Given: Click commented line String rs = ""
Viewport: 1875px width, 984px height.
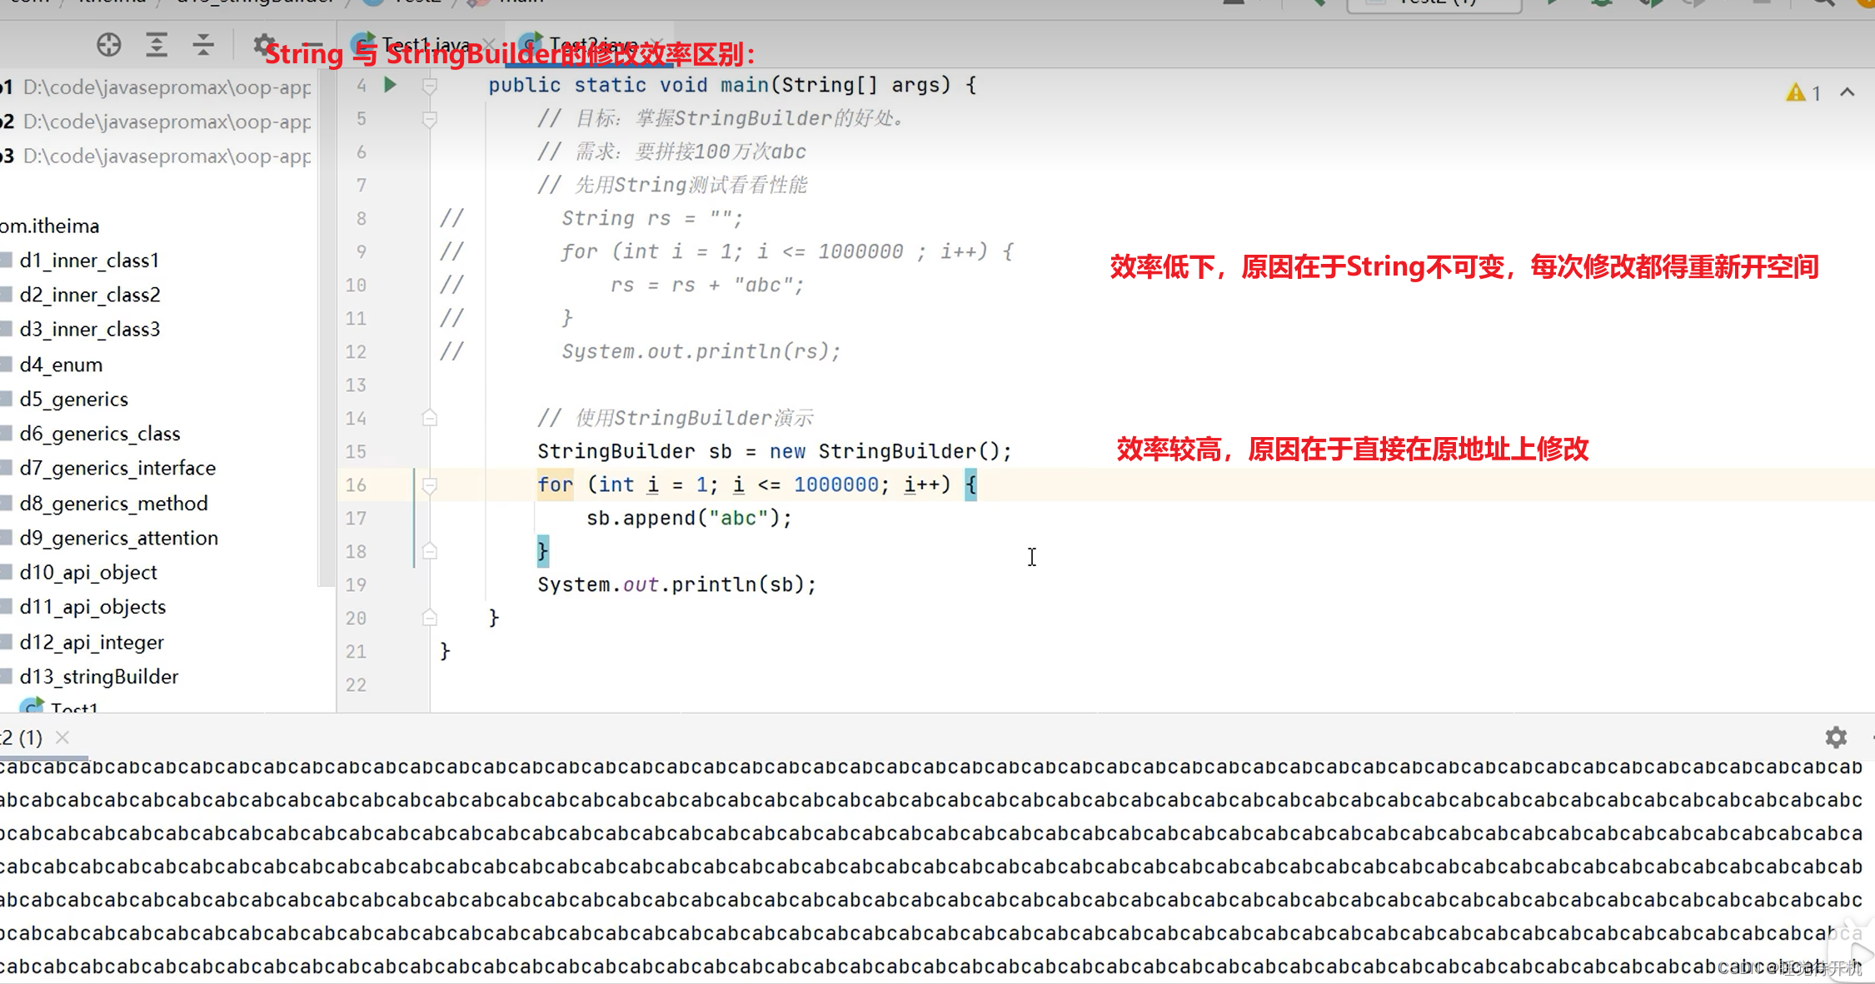Looking at the screenshot, I should [652, 218].
